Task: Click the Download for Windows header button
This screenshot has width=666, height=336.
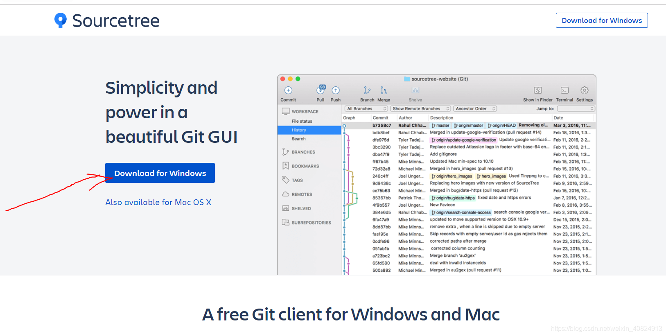Action: (602, 20)
